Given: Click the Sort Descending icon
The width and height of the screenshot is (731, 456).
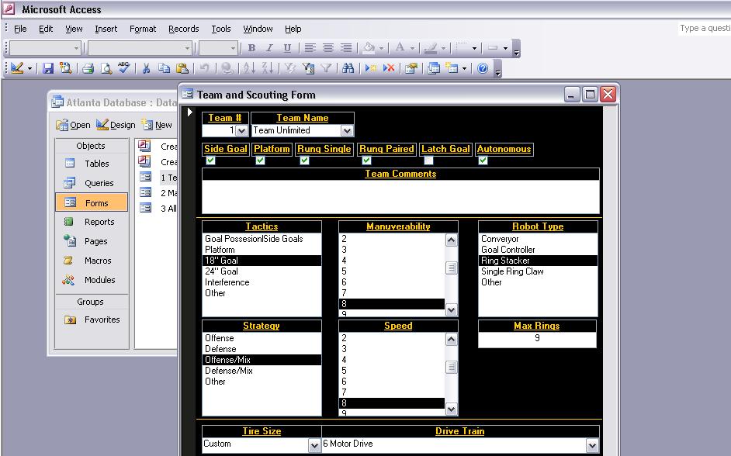Looking at the screenshot, I should tap(267, 68).
